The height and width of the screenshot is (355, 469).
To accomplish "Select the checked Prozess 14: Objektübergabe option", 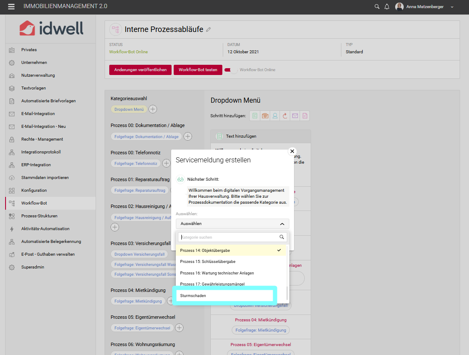I will (x=230, y=251).
